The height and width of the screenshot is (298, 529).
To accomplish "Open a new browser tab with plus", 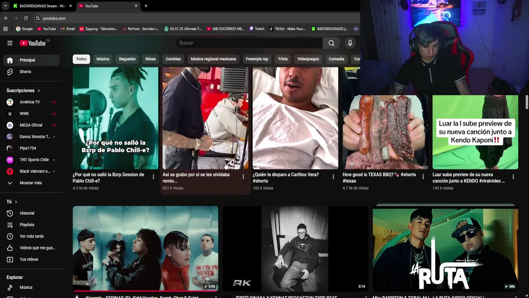I will click(x=146, y=6).
